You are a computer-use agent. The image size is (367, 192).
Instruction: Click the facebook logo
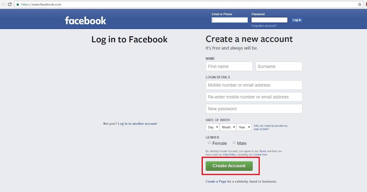(85, 20)
